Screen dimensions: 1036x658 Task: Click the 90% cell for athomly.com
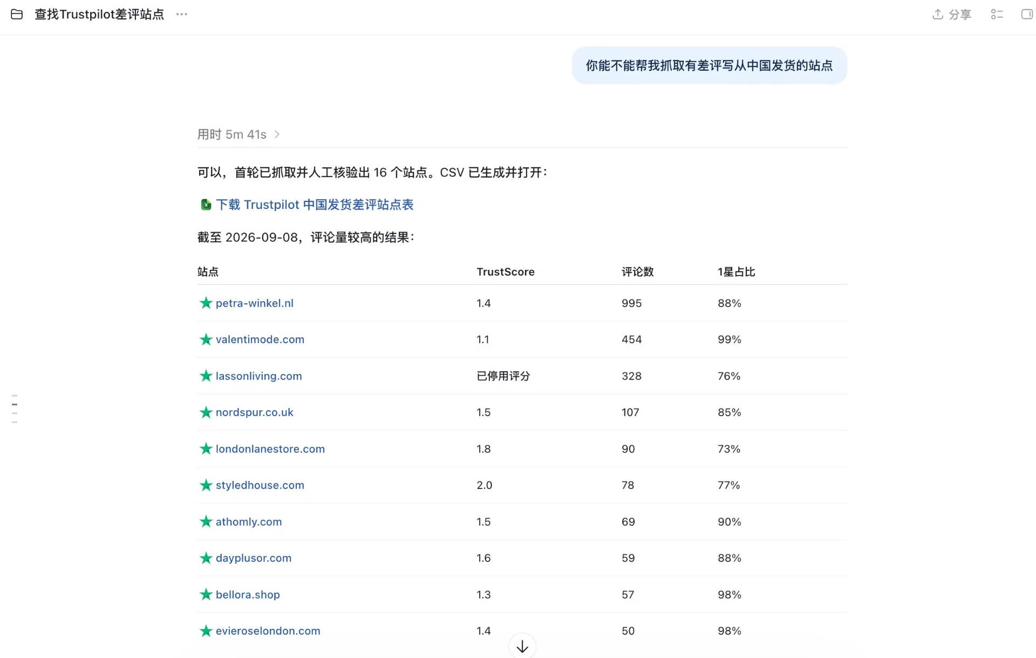pyautogui.click(x=730, y=522)
